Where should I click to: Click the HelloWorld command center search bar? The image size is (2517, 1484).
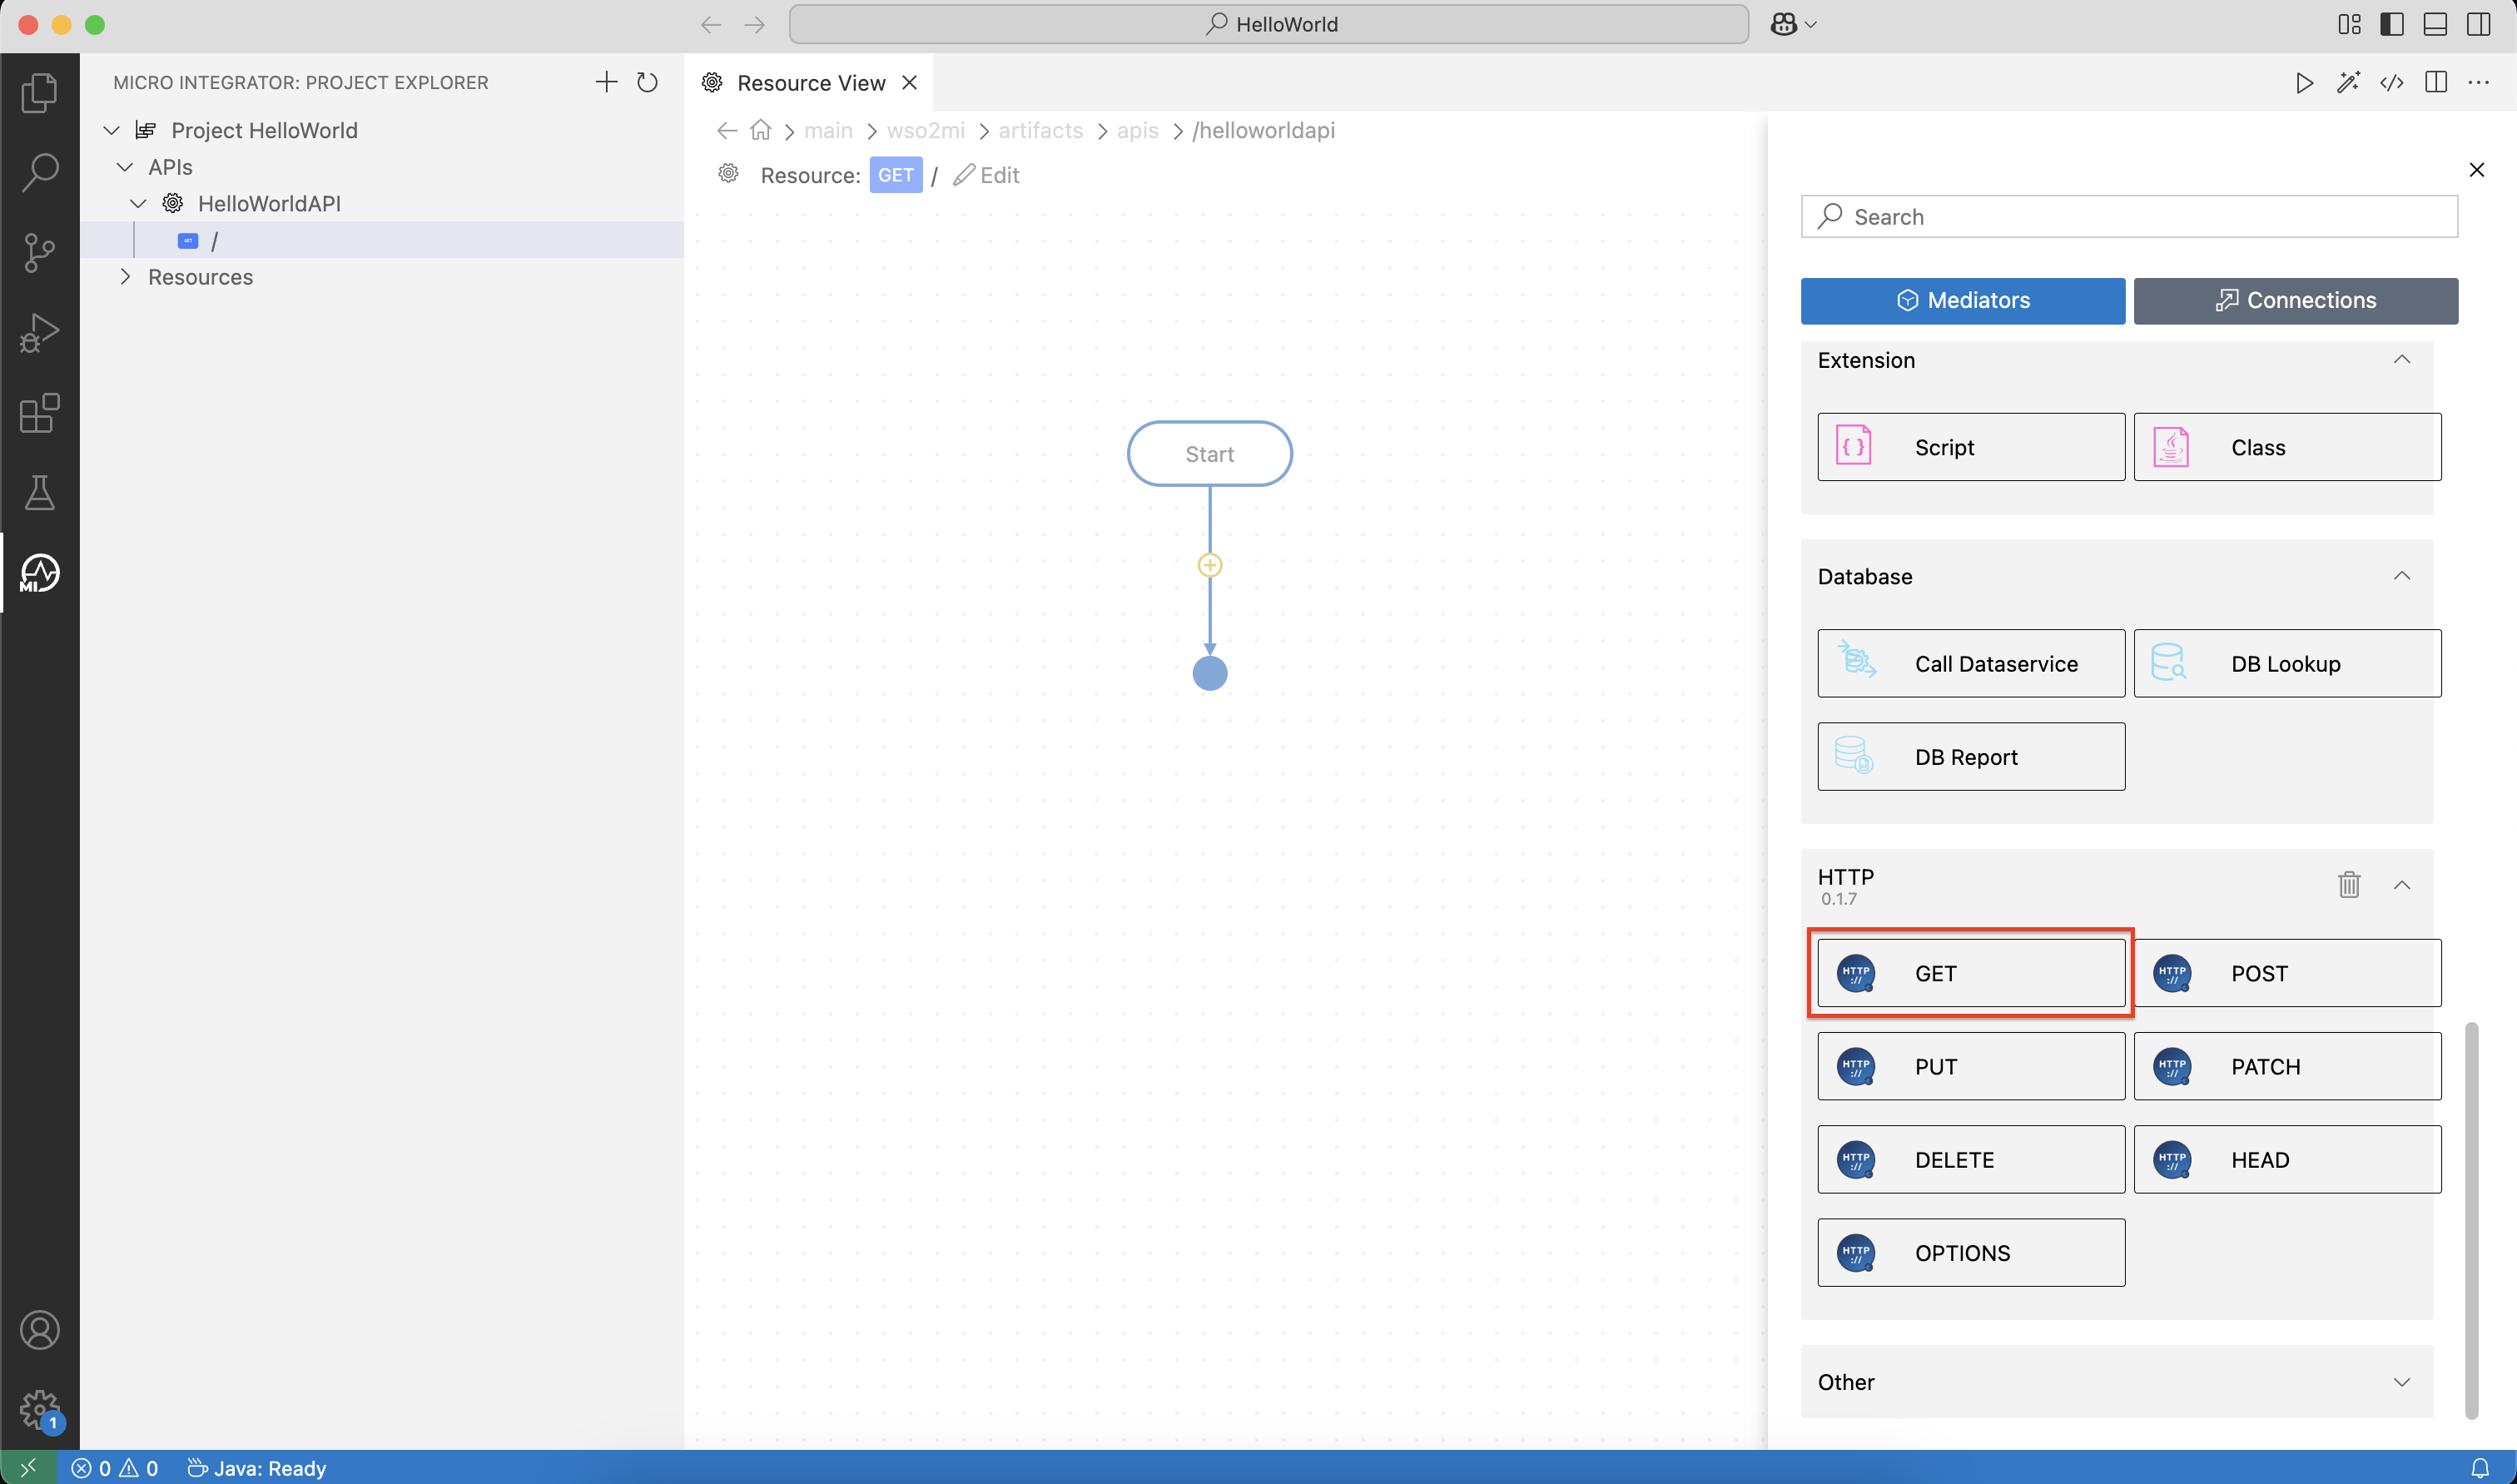tap(1268, 24)
